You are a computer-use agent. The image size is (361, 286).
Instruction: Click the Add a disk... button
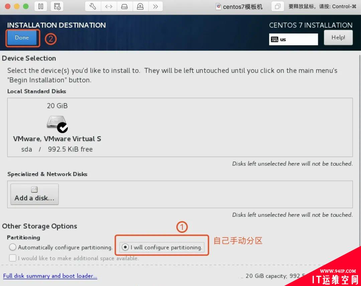click(x=34, y=194)
